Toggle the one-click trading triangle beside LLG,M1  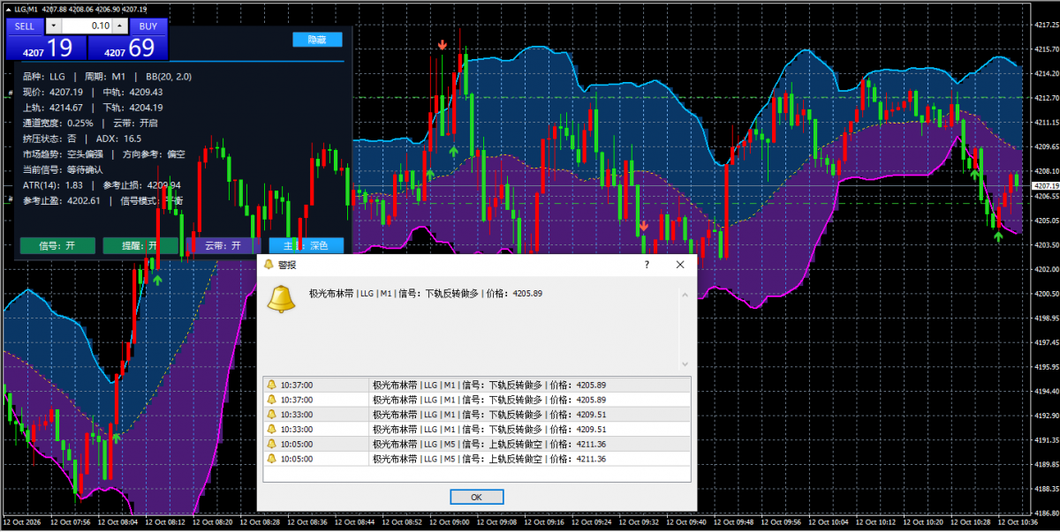click(x=7, y=9)
